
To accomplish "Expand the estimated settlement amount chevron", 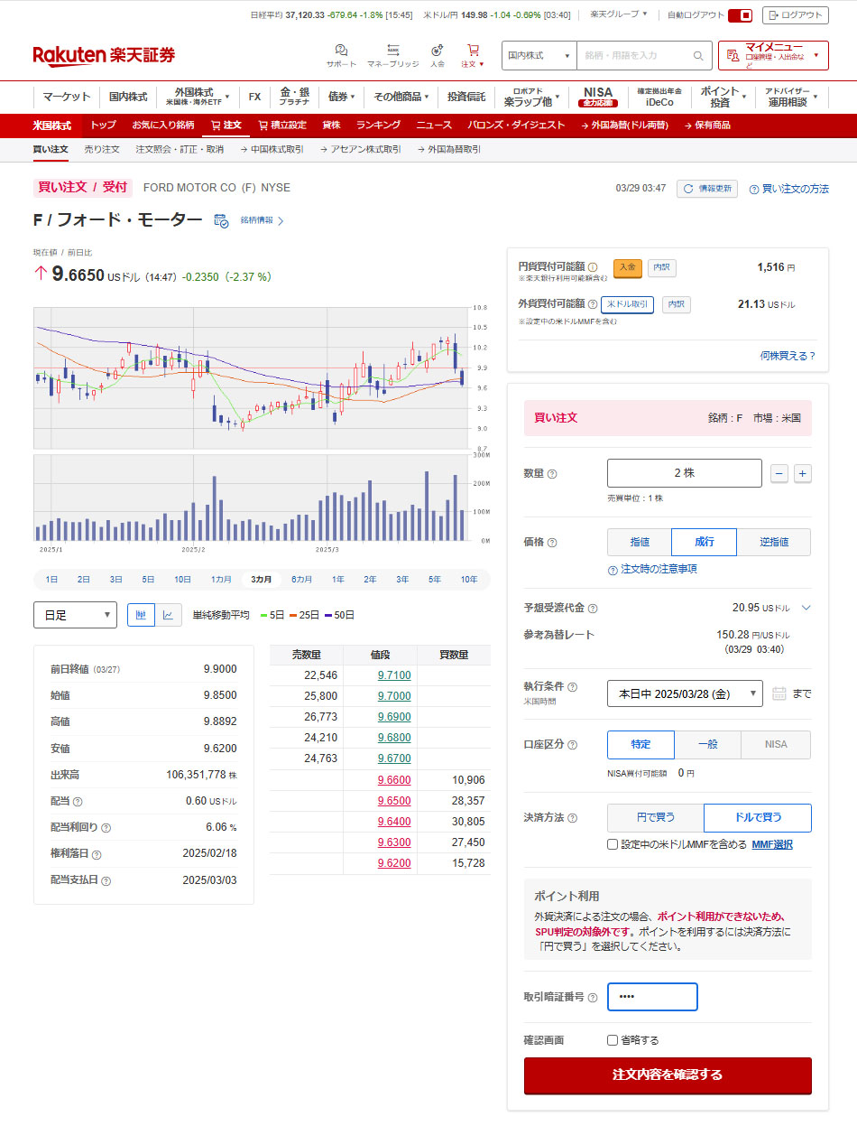I will pyautogui.click(x=806, y=608).
